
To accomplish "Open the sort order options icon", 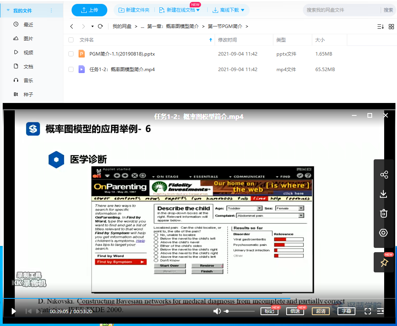I will pos(381,26).
